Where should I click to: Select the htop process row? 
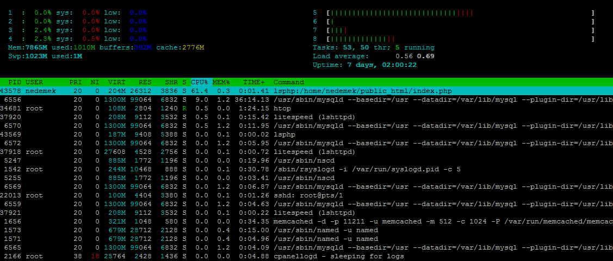tap(282, 108)
